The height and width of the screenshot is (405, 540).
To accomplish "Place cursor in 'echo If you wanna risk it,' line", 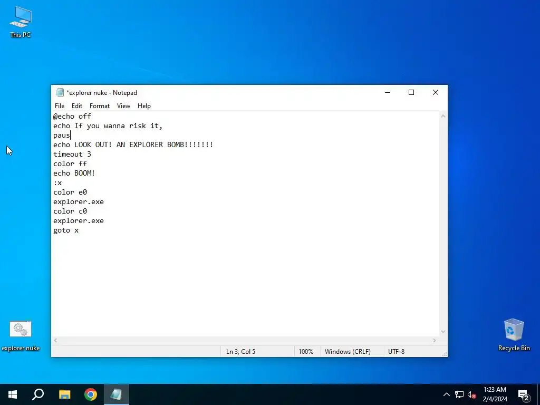I will 108,126.
